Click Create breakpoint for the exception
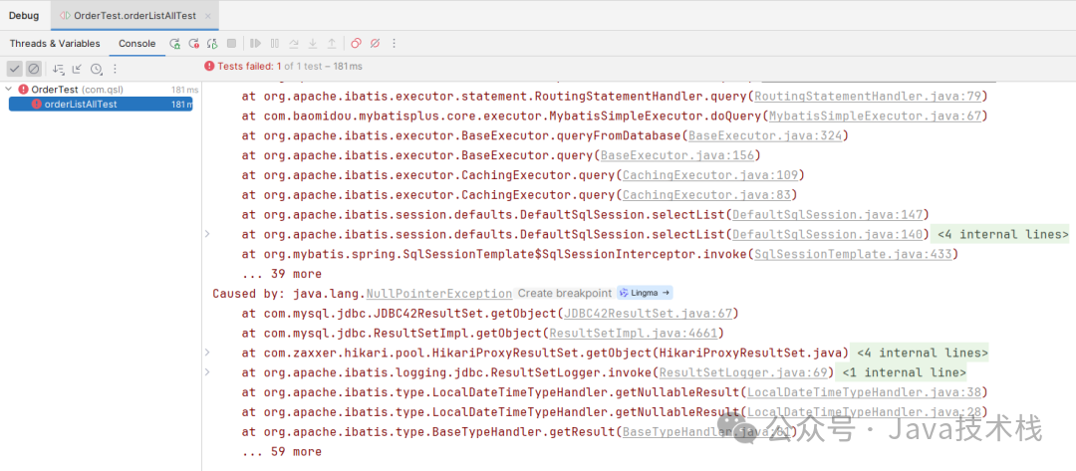Screen dimensions: 1076x471 [x=564, y=293]
